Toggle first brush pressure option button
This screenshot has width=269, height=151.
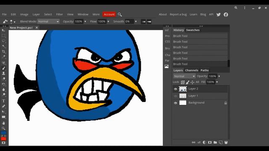(x=143, y=21)
